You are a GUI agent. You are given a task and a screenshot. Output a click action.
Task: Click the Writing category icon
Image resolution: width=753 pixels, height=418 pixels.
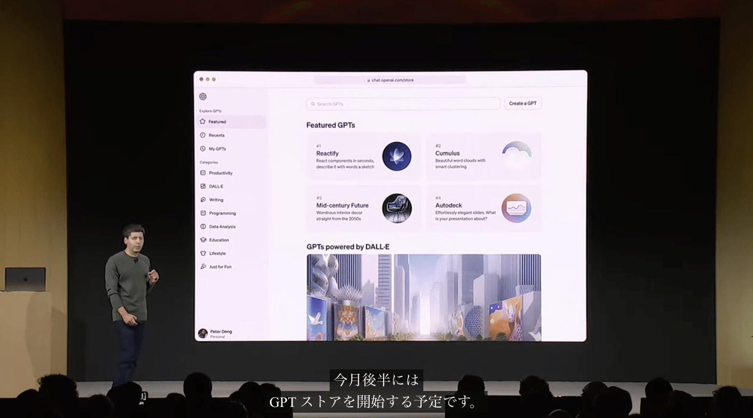coord(203,200)
